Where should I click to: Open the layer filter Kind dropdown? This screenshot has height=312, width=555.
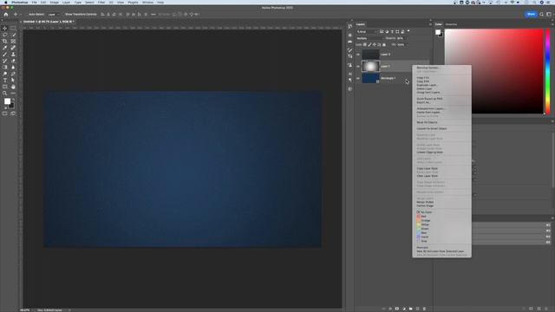pos(367,31)
